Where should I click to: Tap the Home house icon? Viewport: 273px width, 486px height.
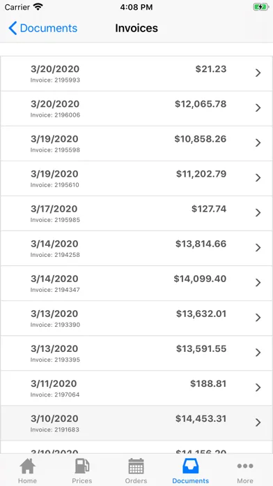click(28, 466)
